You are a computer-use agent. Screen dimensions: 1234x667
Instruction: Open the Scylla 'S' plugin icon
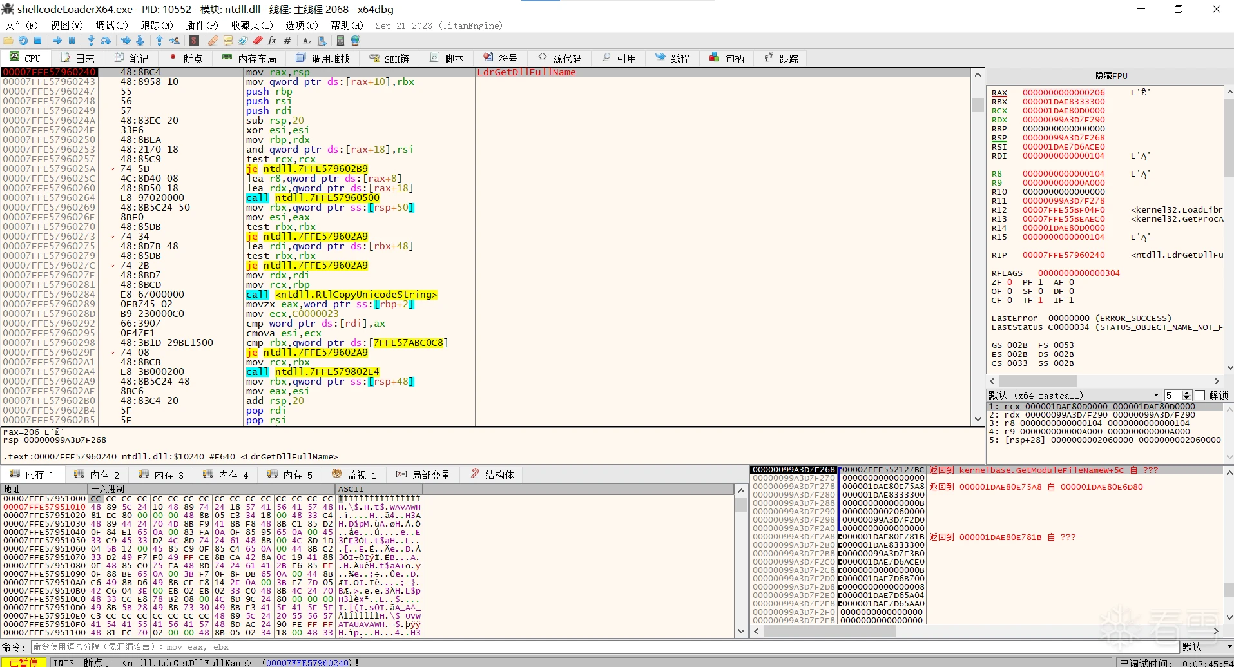pos(194,41)
